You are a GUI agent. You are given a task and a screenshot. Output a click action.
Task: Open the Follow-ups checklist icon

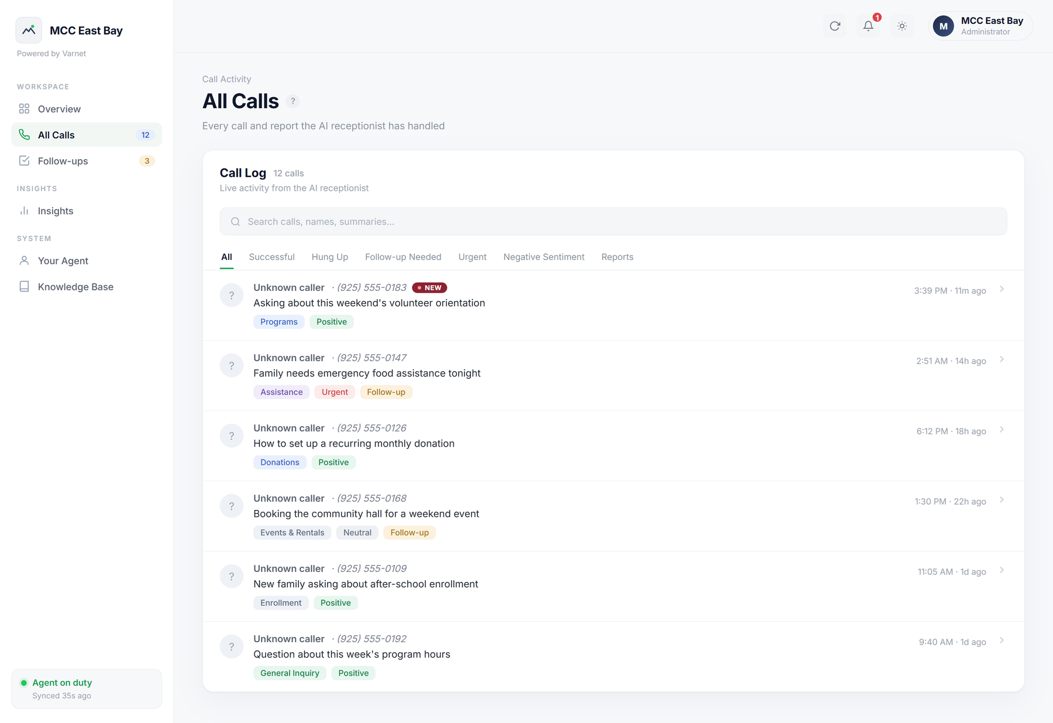point(24,161)
